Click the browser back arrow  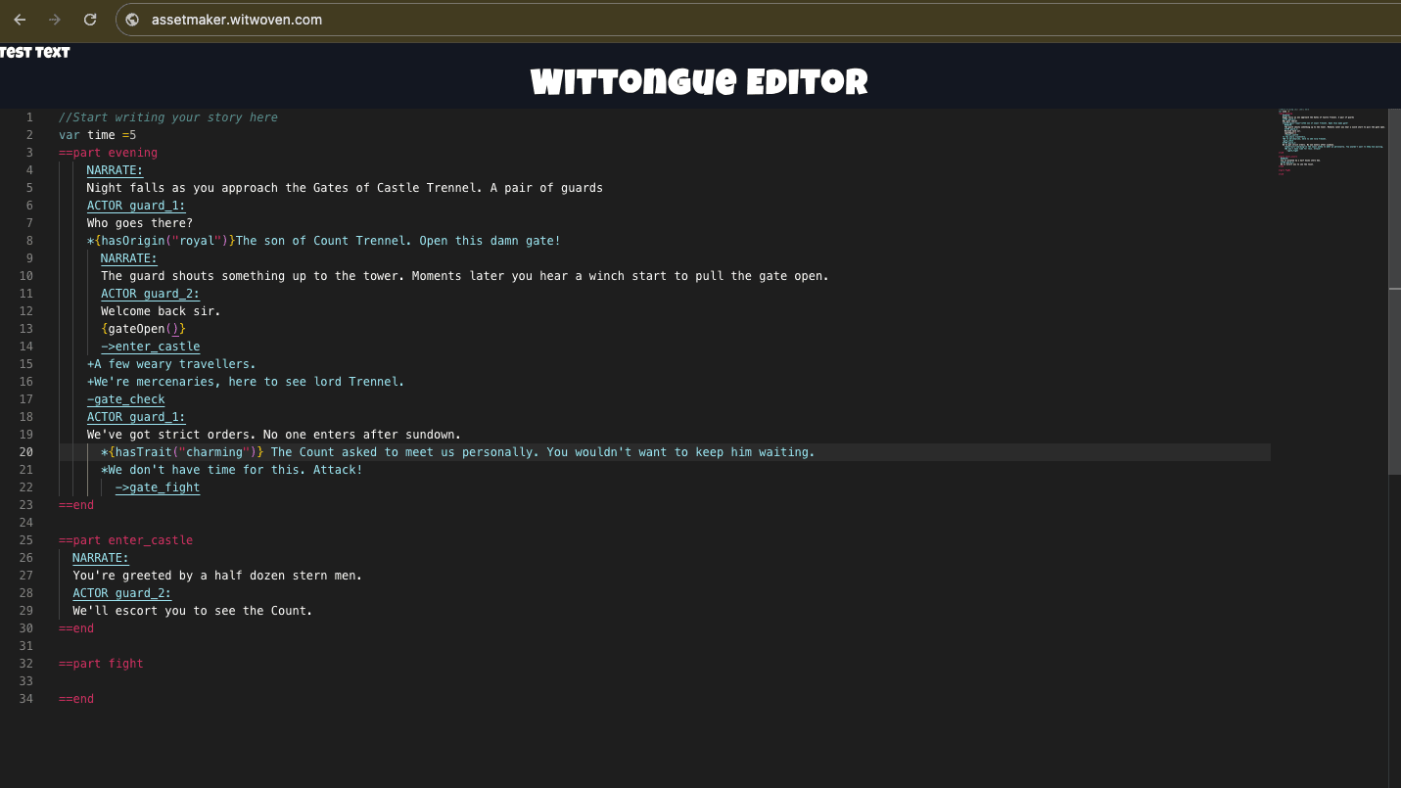[20, 19]
